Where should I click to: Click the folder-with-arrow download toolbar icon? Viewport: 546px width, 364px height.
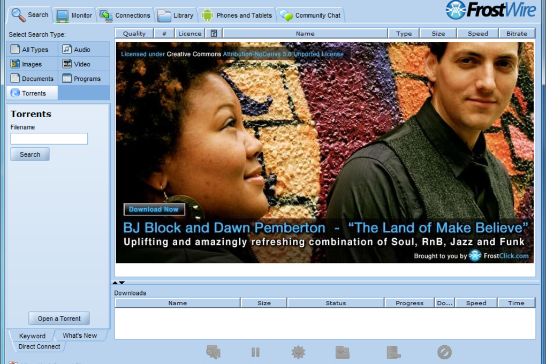point(343,352)
